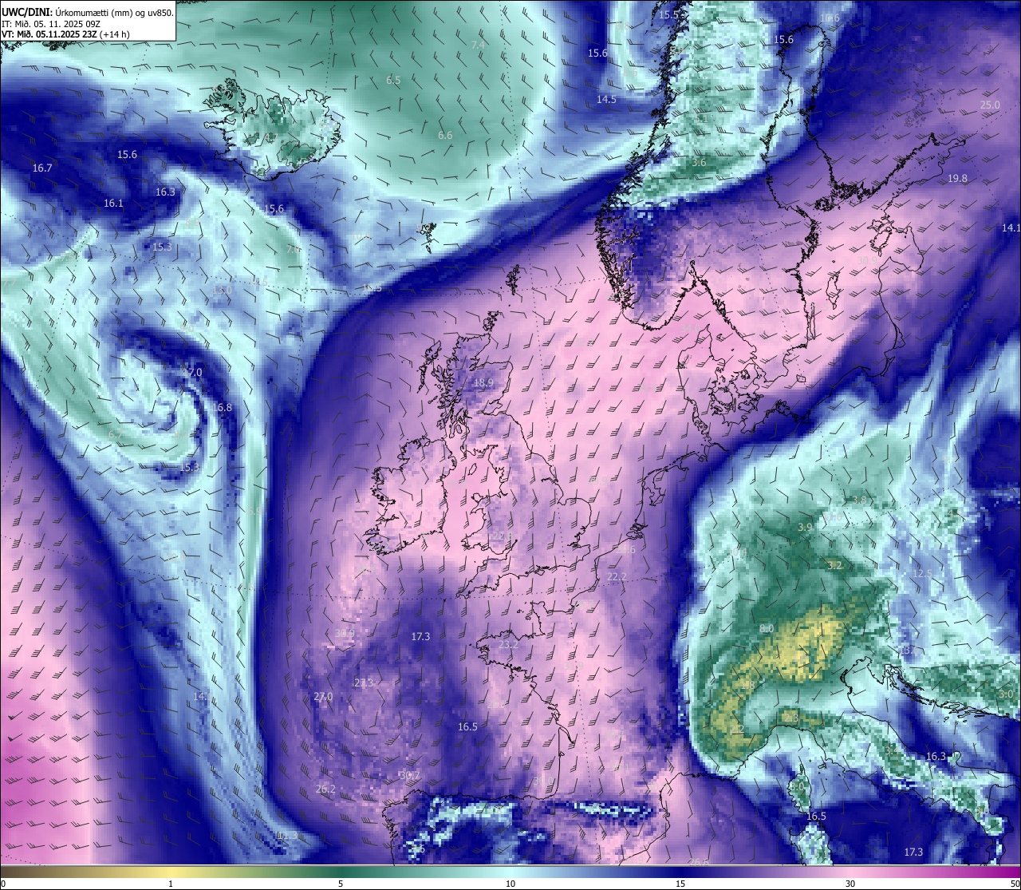Select the 3.0 value label
Viewport: 1021px width, 890px height.
[1006, 694]
